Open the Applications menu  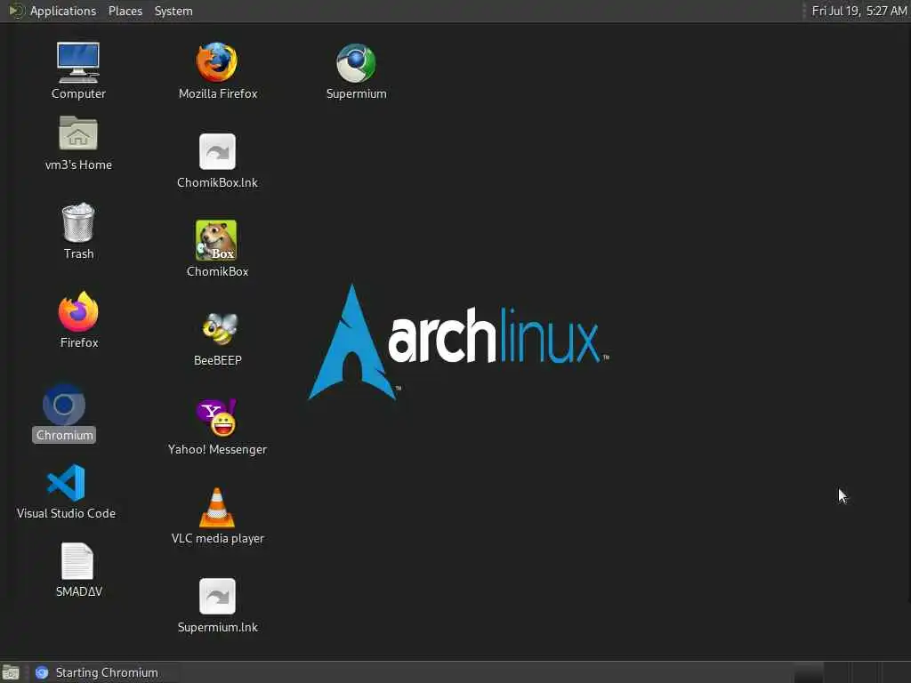coord(63,11)
